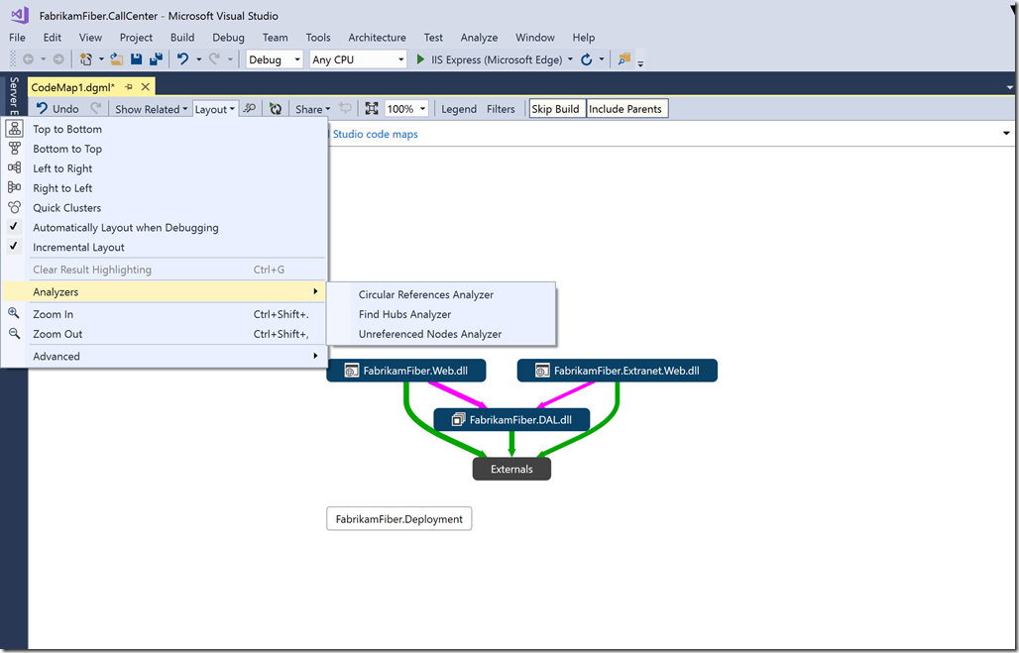The image size is (1019, 653).
Task: Select the Externals node
Action: 511,469
